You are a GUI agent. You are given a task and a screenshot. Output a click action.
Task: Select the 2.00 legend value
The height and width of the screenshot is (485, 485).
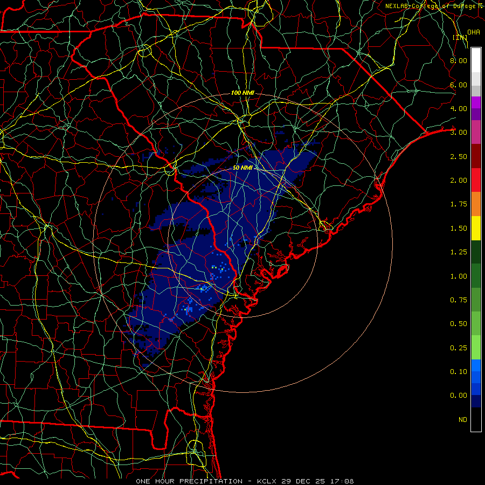click(459, 181)
